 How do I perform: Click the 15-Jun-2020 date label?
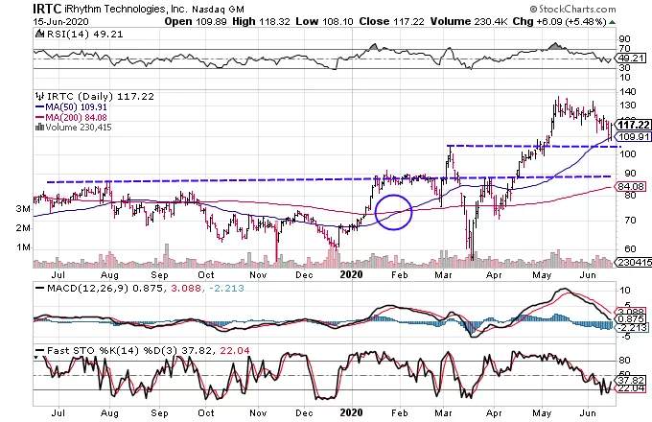(x=60, y=22)
